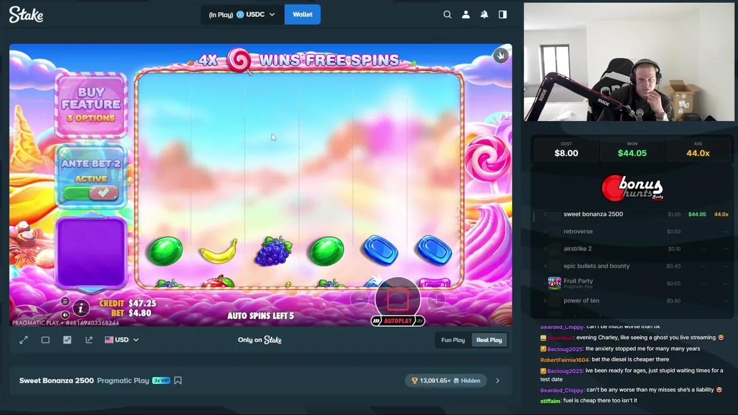Screen dimensions: 738x415
Task: Open the Wallet
Action: pos(302,14)
